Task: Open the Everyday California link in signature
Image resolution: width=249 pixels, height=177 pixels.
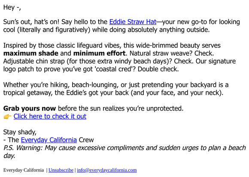Action: (49, 140)
